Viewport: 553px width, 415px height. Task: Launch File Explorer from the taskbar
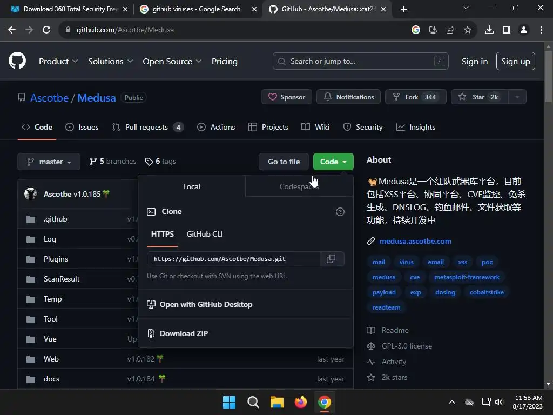(277, 402)
